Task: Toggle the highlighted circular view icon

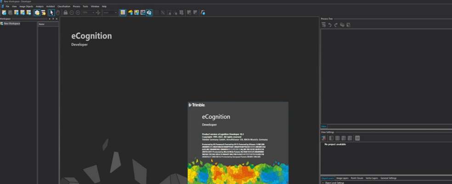Action: tap(149, 12)
